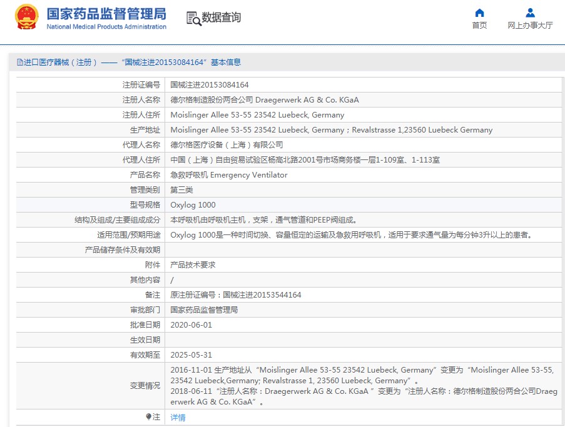The height and width of the screenshot is (427, 565).
Task: Click the 附件 label
Action: coord(153,265)
